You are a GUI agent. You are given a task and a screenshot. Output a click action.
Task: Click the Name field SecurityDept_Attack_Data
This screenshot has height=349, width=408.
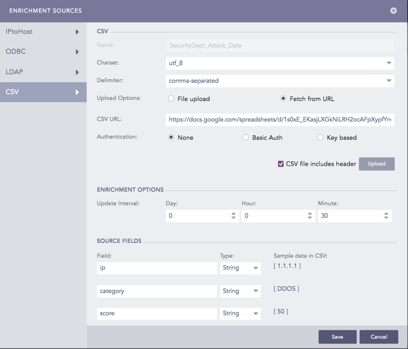point(280,45)
